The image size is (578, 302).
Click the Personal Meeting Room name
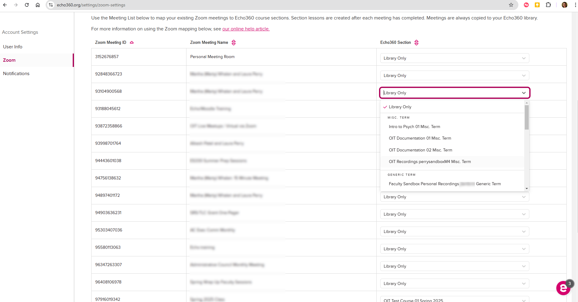(x=212, y=57)
